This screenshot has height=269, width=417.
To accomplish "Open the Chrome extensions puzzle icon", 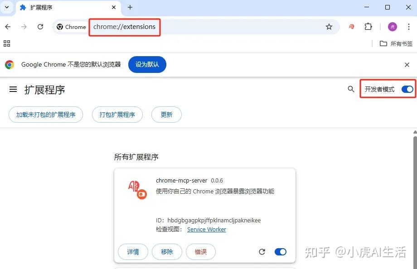I will tap(368, 27).
